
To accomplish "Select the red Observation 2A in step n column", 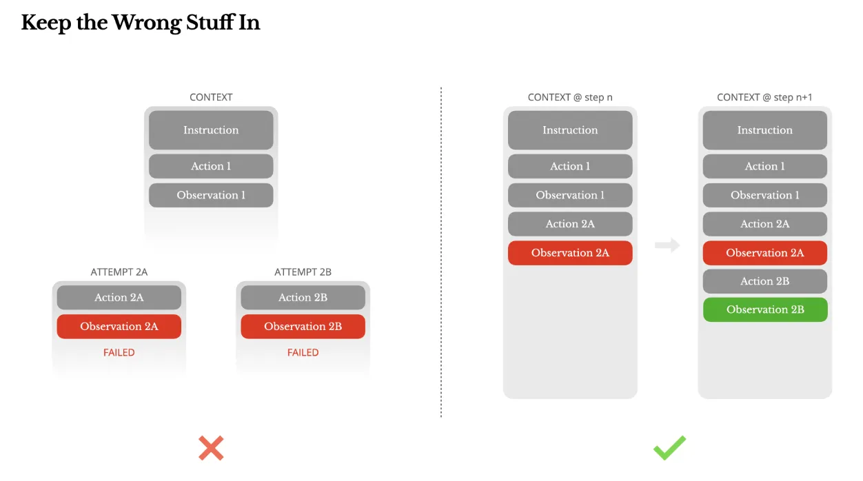I will [570, 253].
